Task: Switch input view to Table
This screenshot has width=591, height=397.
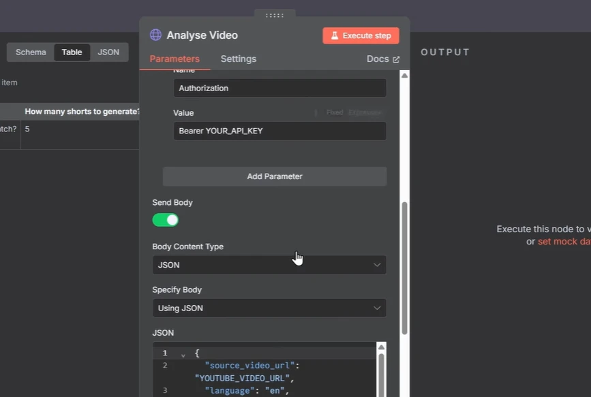Action: click(72, 52)
